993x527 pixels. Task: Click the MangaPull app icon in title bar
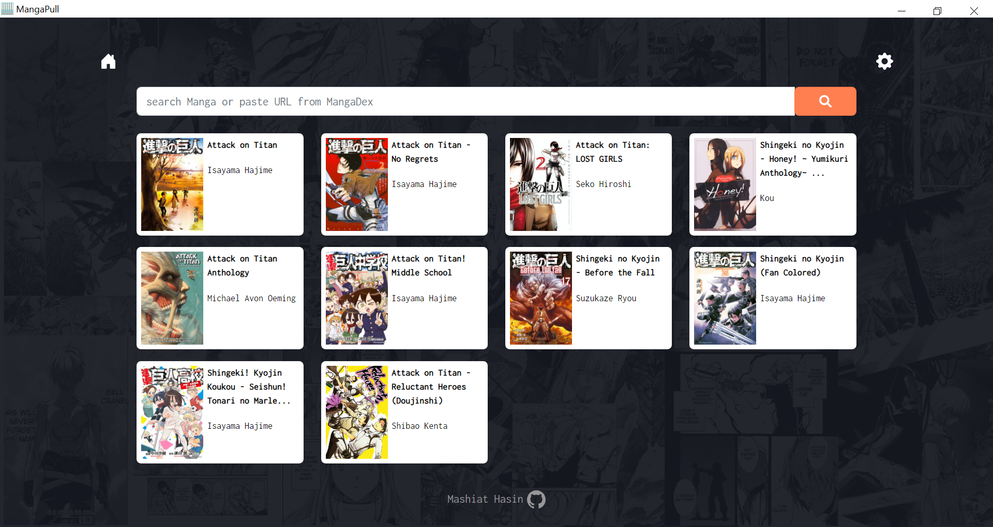(7, 9)
